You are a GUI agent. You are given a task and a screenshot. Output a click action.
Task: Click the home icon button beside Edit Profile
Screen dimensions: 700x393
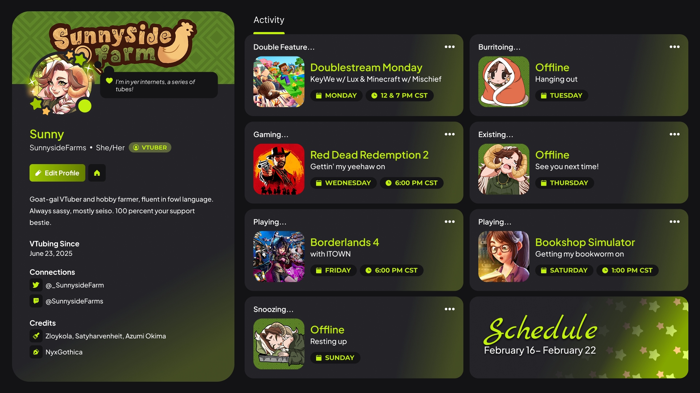[97, 173]
